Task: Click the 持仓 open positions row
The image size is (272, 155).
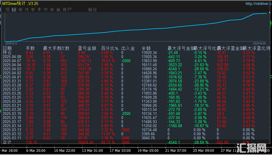Action: tap(7, 53)
